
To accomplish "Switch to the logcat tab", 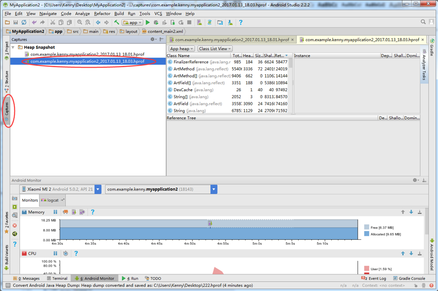I will tap(53, 200).
